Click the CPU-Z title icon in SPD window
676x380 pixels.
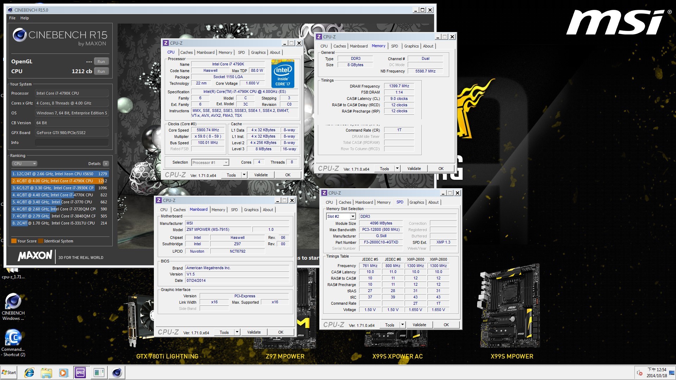click(x=324, y=193)
